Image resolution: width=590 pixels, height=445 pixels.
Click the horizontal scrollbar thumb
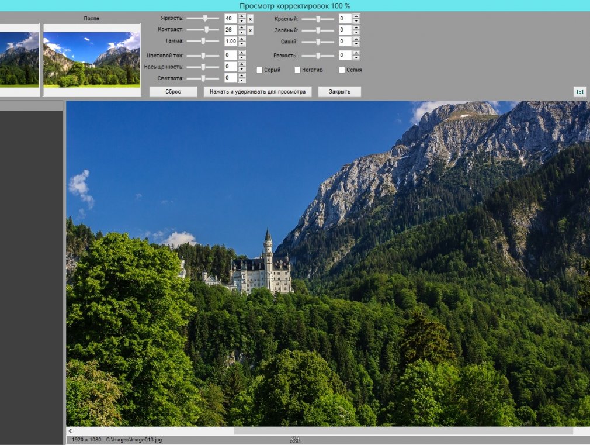(x=404, y=431)
